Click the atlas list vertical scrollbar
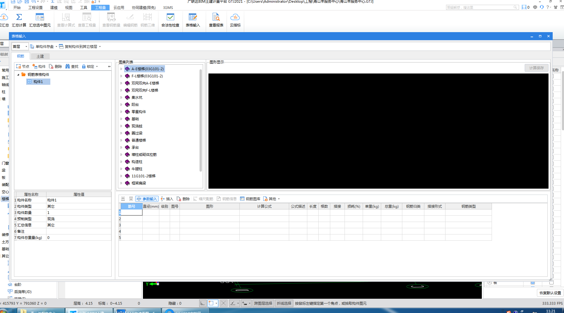Image resolution: width=564 pixels, height=313 pixels. tap(200, 120)
